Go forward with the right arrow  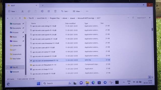pyautogui.click(x=12, y=18)
